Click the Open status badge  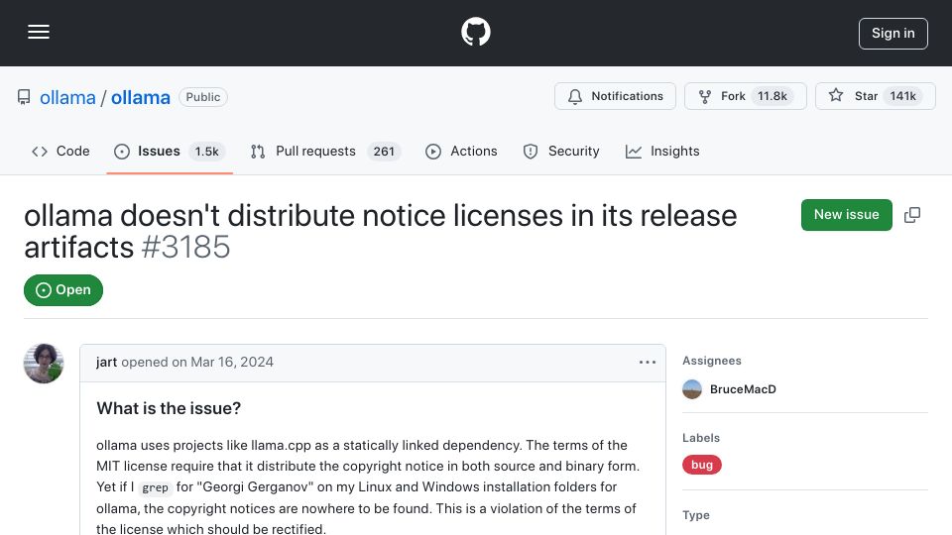coord(63,290)
